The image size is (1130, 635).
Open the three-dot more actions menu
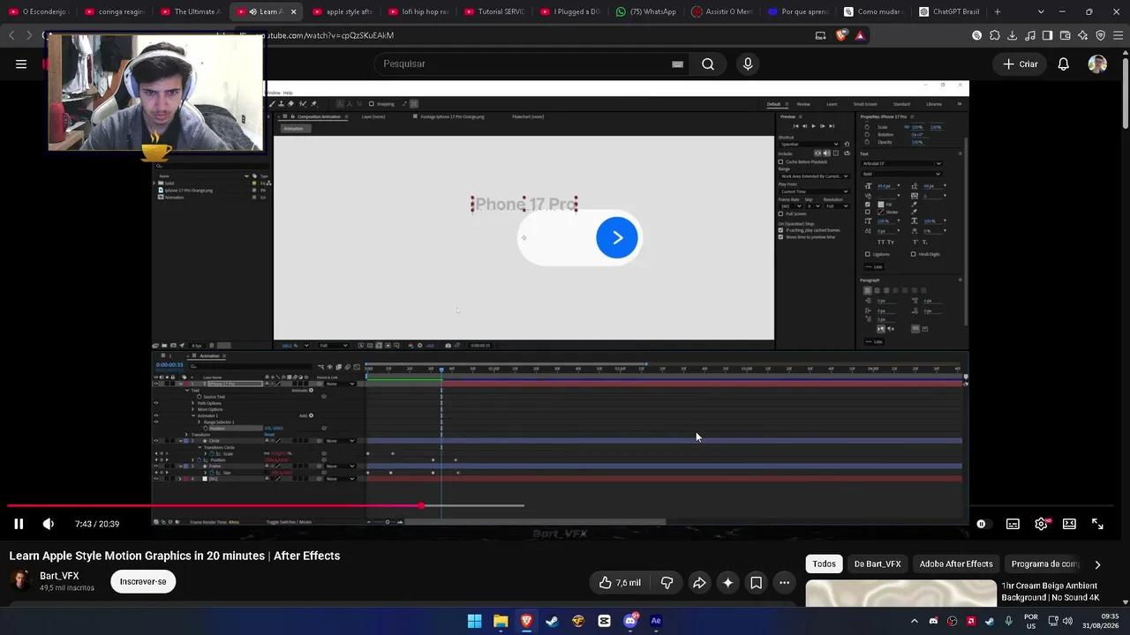coord(784,583)
